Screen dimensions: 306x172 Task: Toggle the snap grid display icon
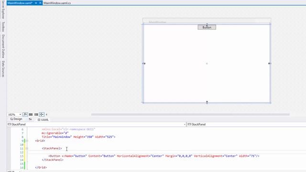coord(31,115)
